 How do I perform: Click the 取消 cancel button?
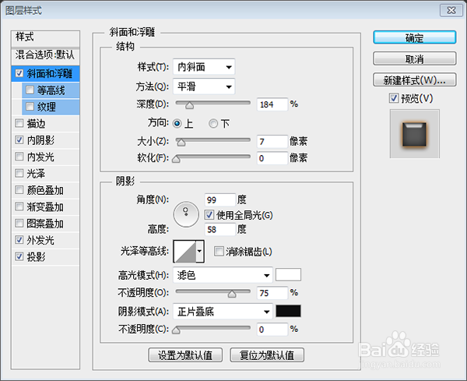[x=414, y=58]
